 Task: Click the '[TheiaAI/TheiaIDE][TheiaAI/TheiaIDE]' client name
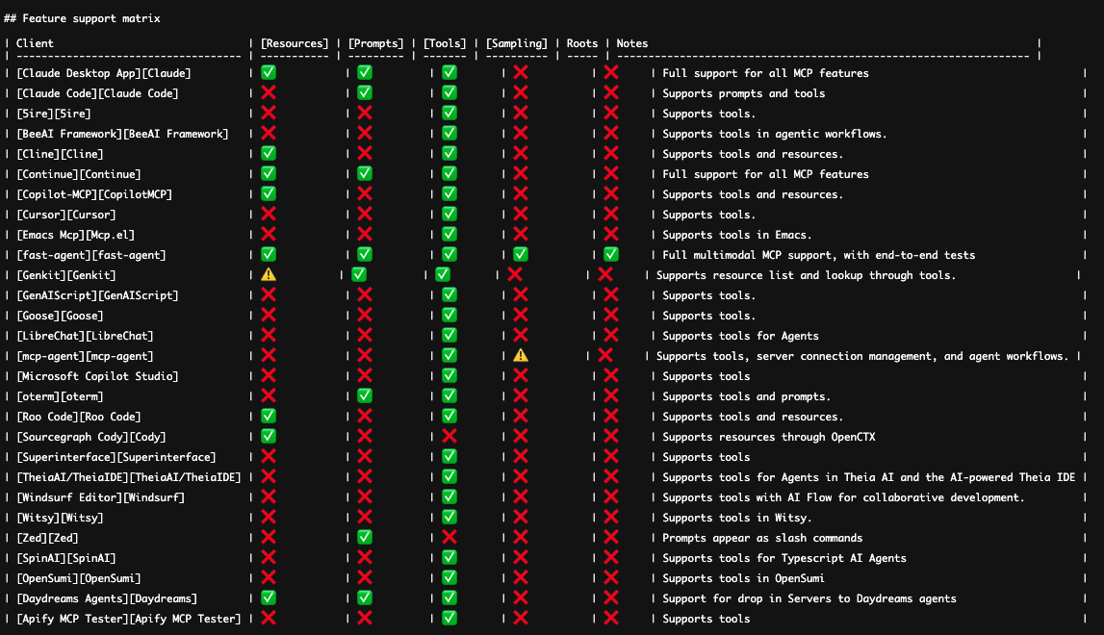coord(129,477)
